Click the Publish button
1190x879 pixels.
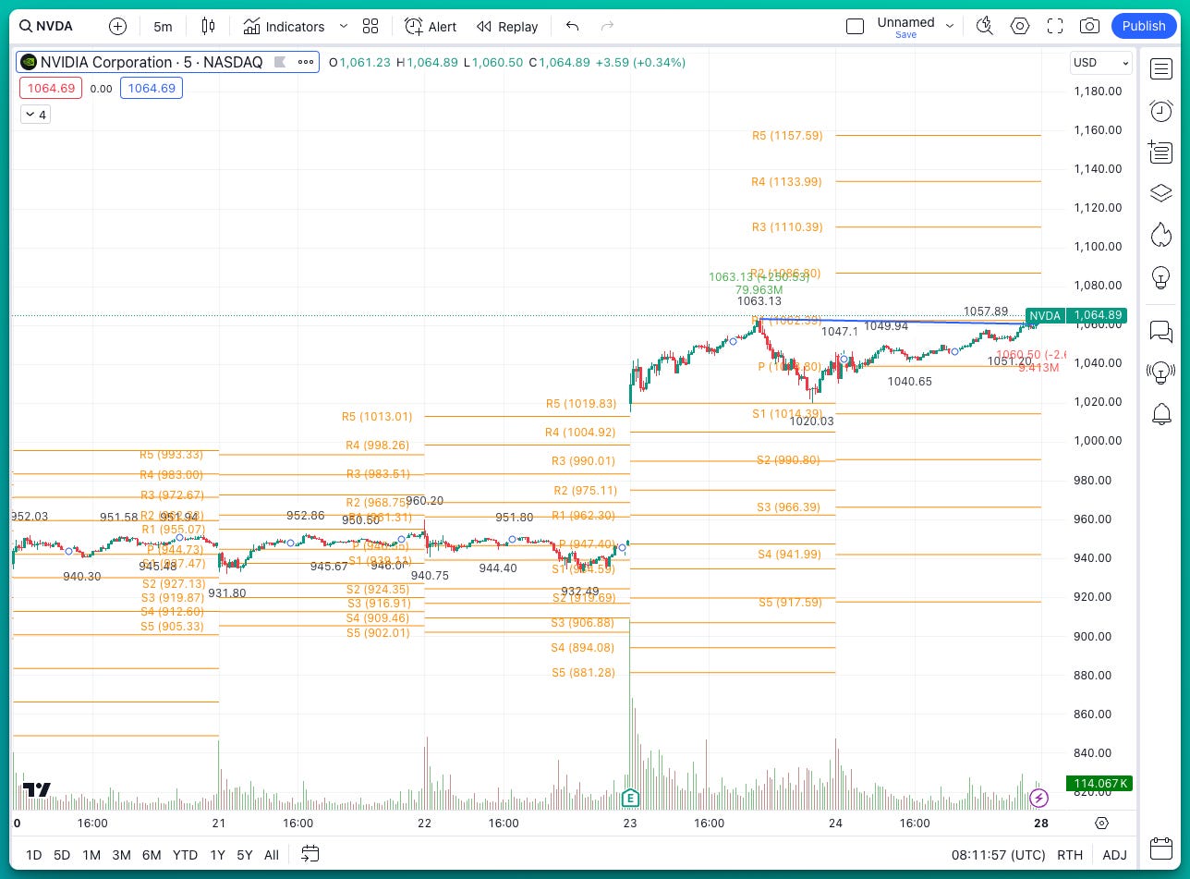tap(1144, 26)
